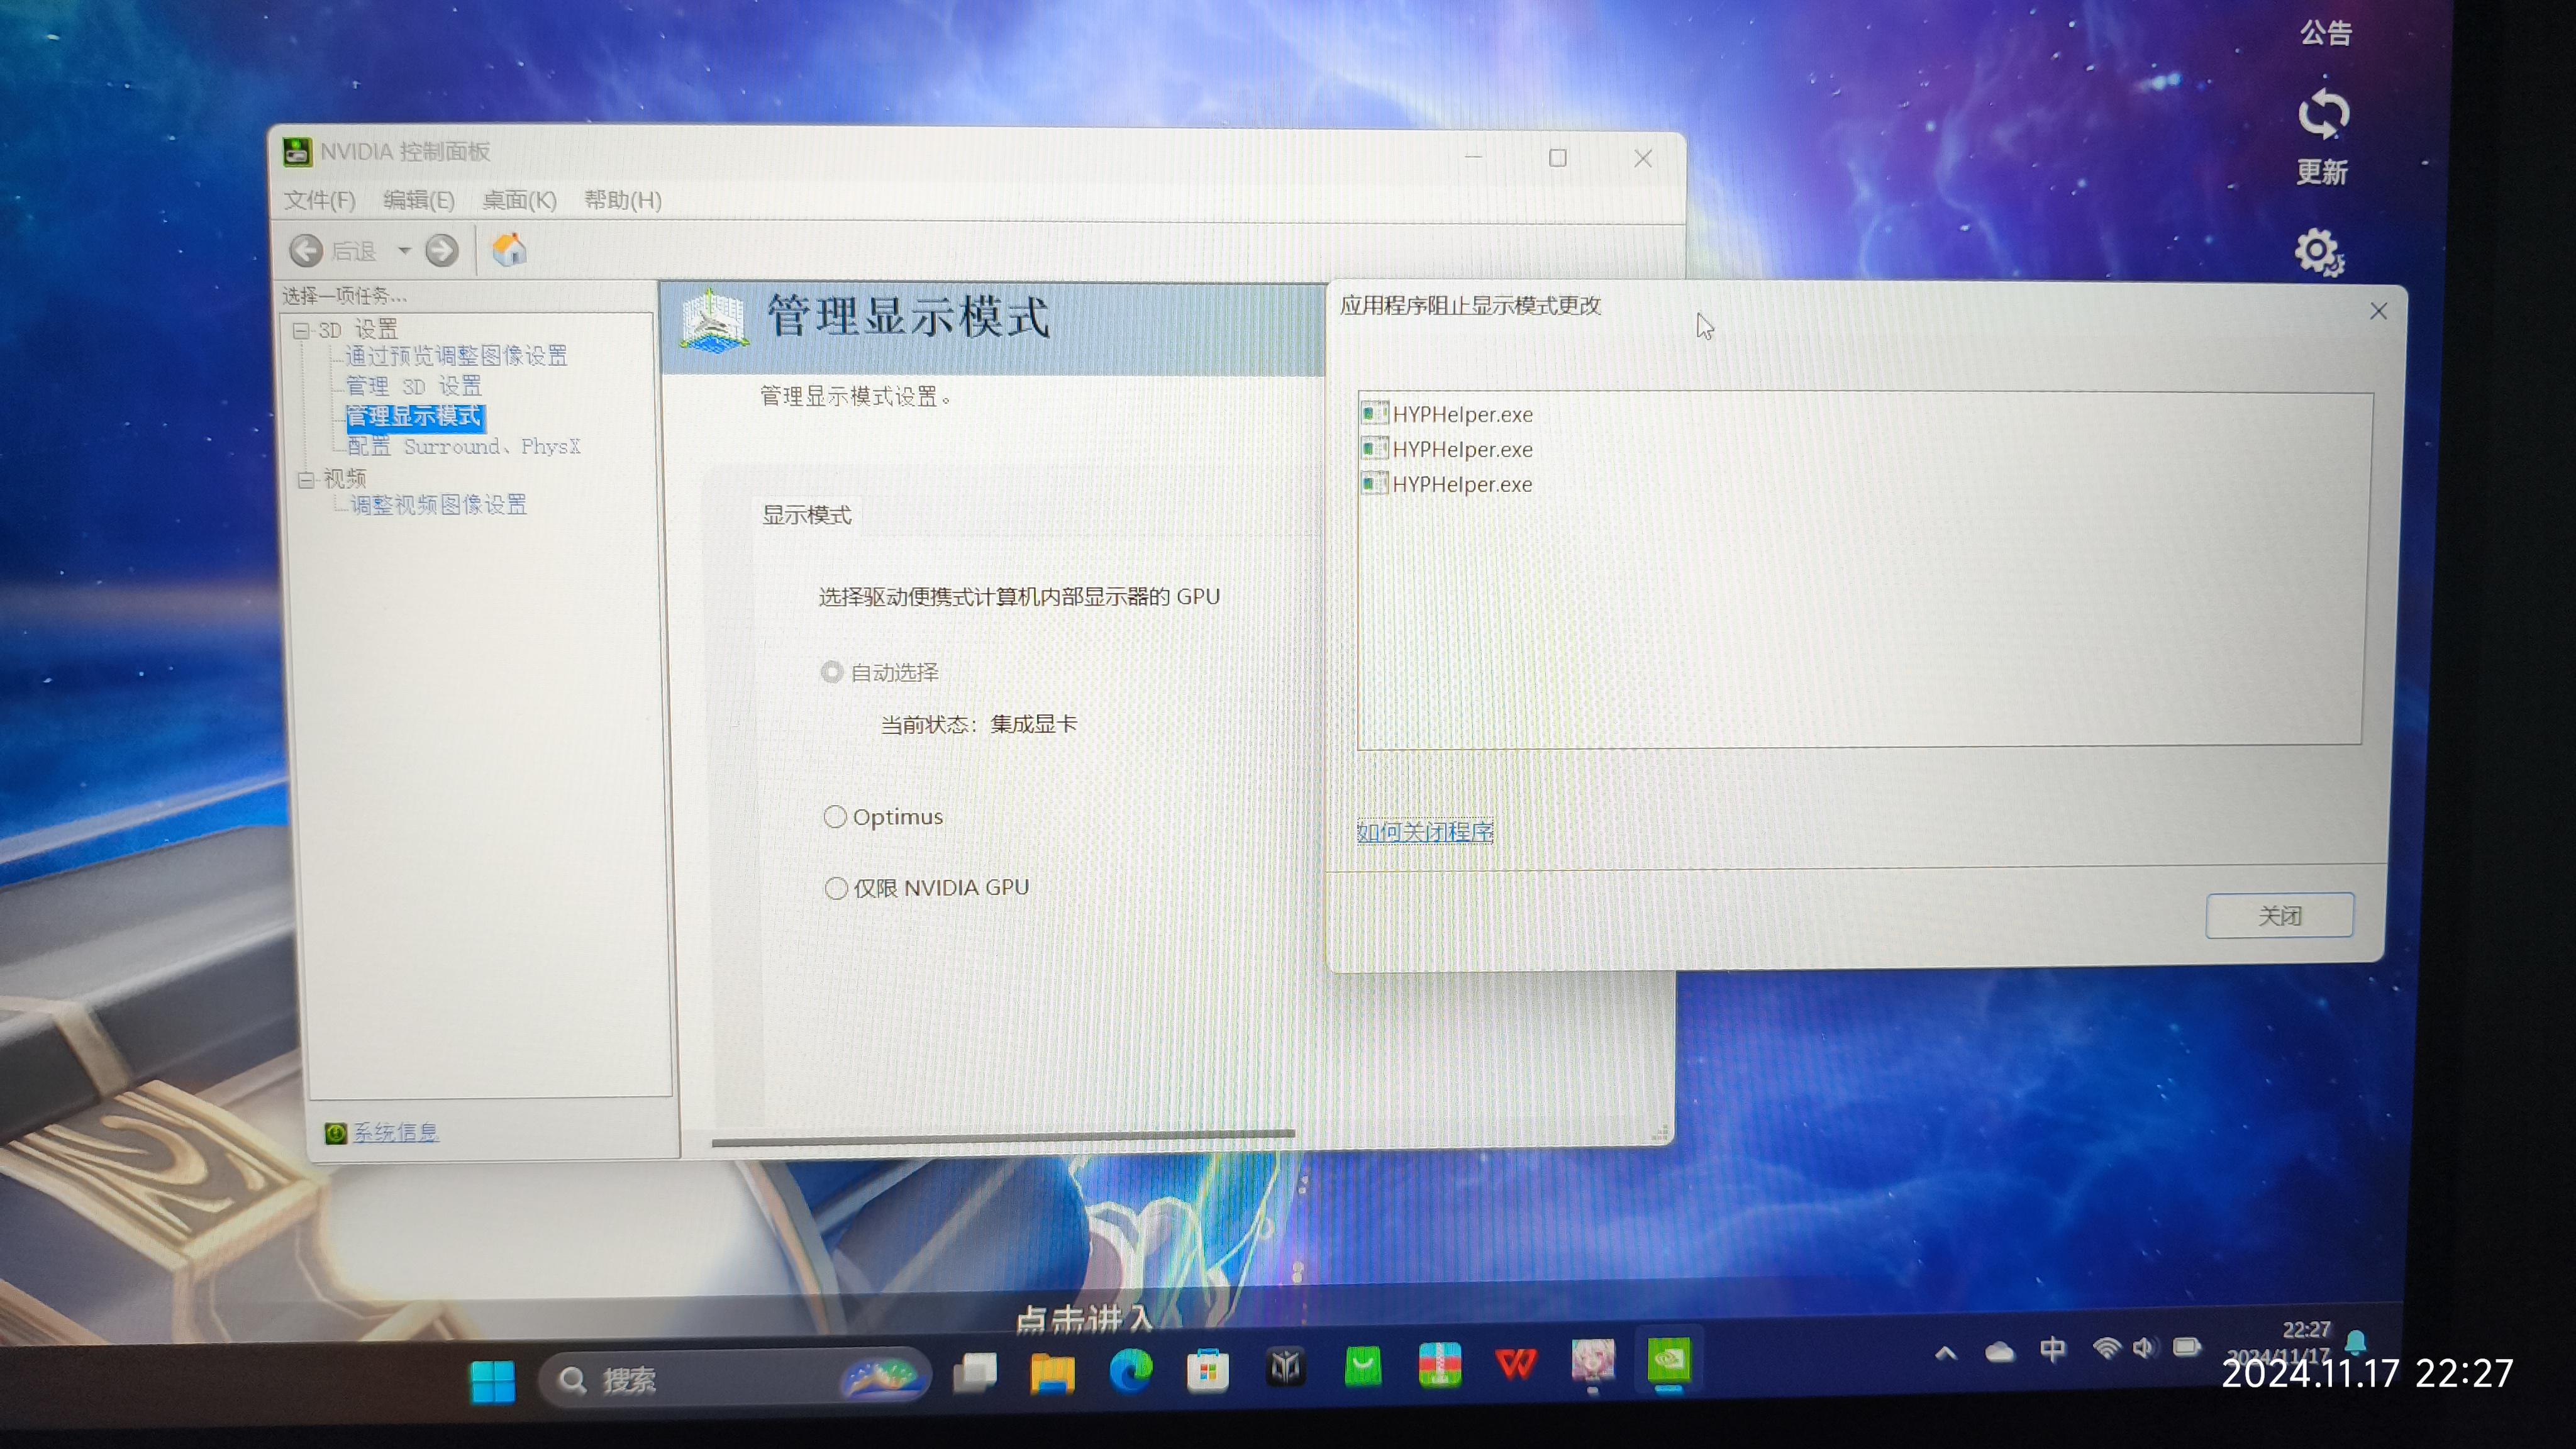Collapse the 3D 设置 tree node
This screenshot has width=2576, height=1449.
pos(301,330)
